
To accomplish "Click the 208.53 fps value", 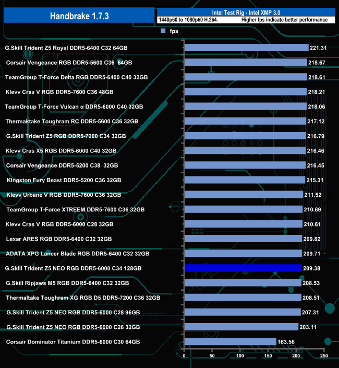I will click(311, 283).
